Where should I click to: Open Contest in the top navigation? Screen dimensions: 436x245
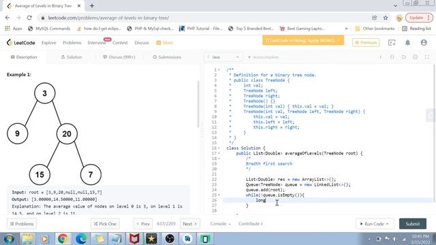[x=120, y=42]
